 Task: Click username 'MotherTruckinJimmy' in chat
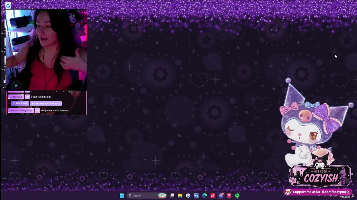click(21, 111)
